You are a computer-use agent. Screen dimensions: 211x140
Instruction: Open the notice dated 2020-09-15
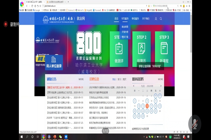point(65,92)
